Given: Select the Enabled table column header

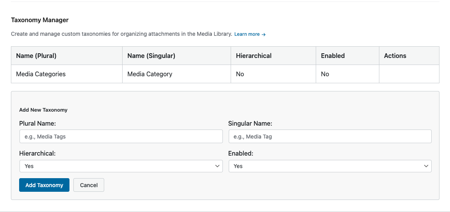Looking at the screenshot, I should pos(333,56).
